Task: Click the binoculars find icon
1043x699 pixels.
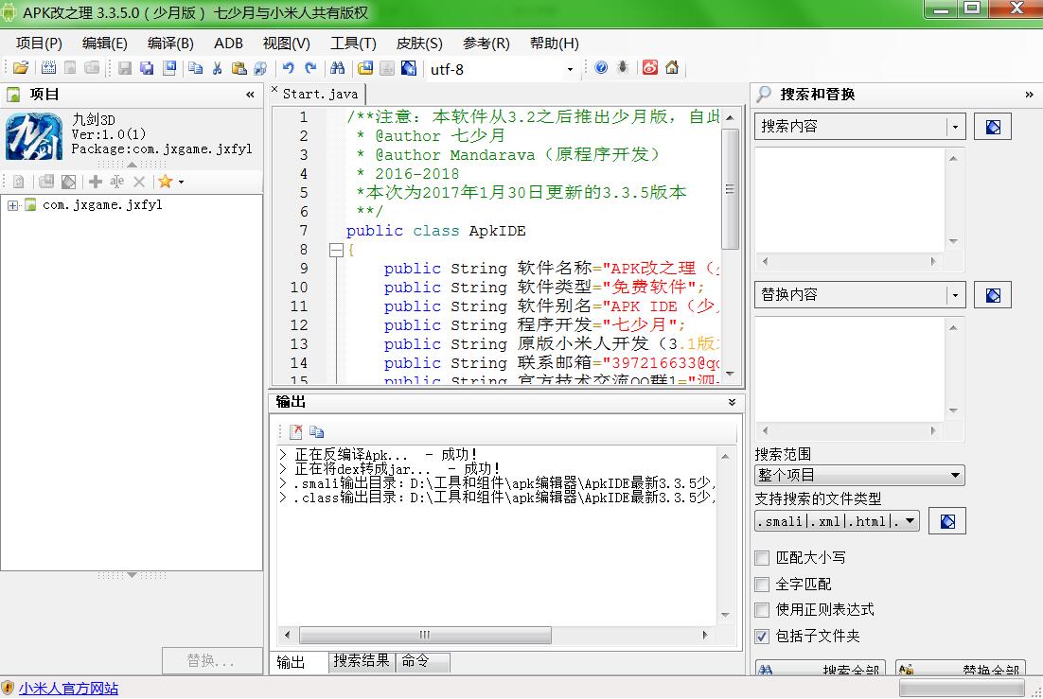Action: pyautogui.click(x=337, y=68)
